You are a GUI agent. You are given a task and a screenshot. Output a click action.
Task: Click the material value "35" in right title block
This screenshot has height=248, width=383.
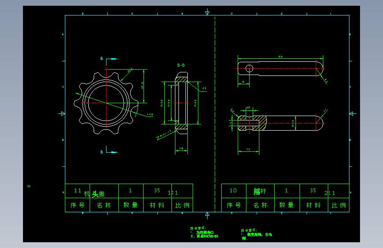(x=313, y=191)
